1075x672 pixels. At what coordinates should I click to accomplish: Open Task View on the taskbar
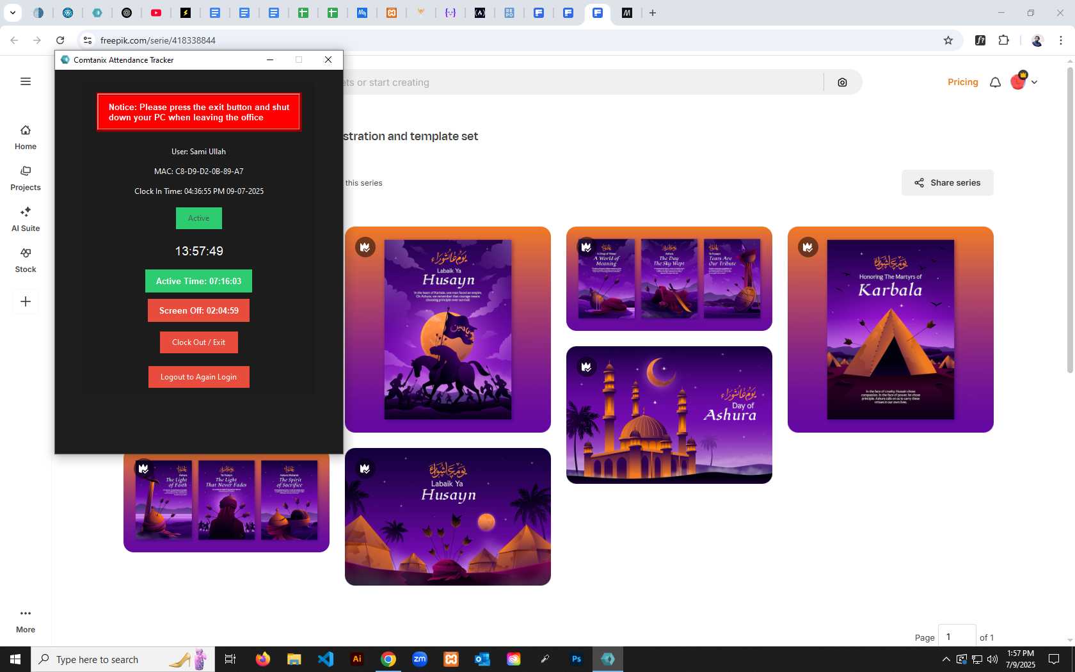click(230, 659)
